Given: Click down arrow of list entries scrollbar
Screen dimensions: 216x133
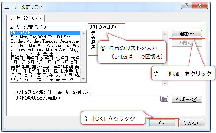Looking at the screenshot, I should coord(165,84).
